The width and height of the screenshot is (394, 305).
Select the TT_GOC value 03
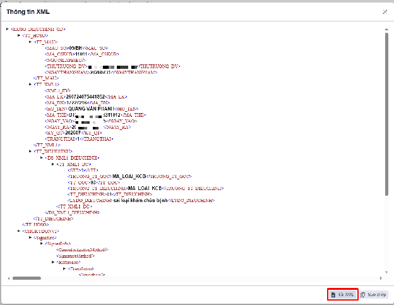point(93,182)
